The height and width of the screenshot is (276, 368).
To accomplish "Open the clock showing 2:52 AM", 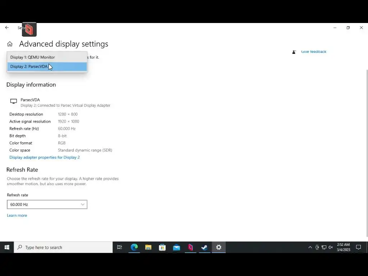I will tap(343, 247).
